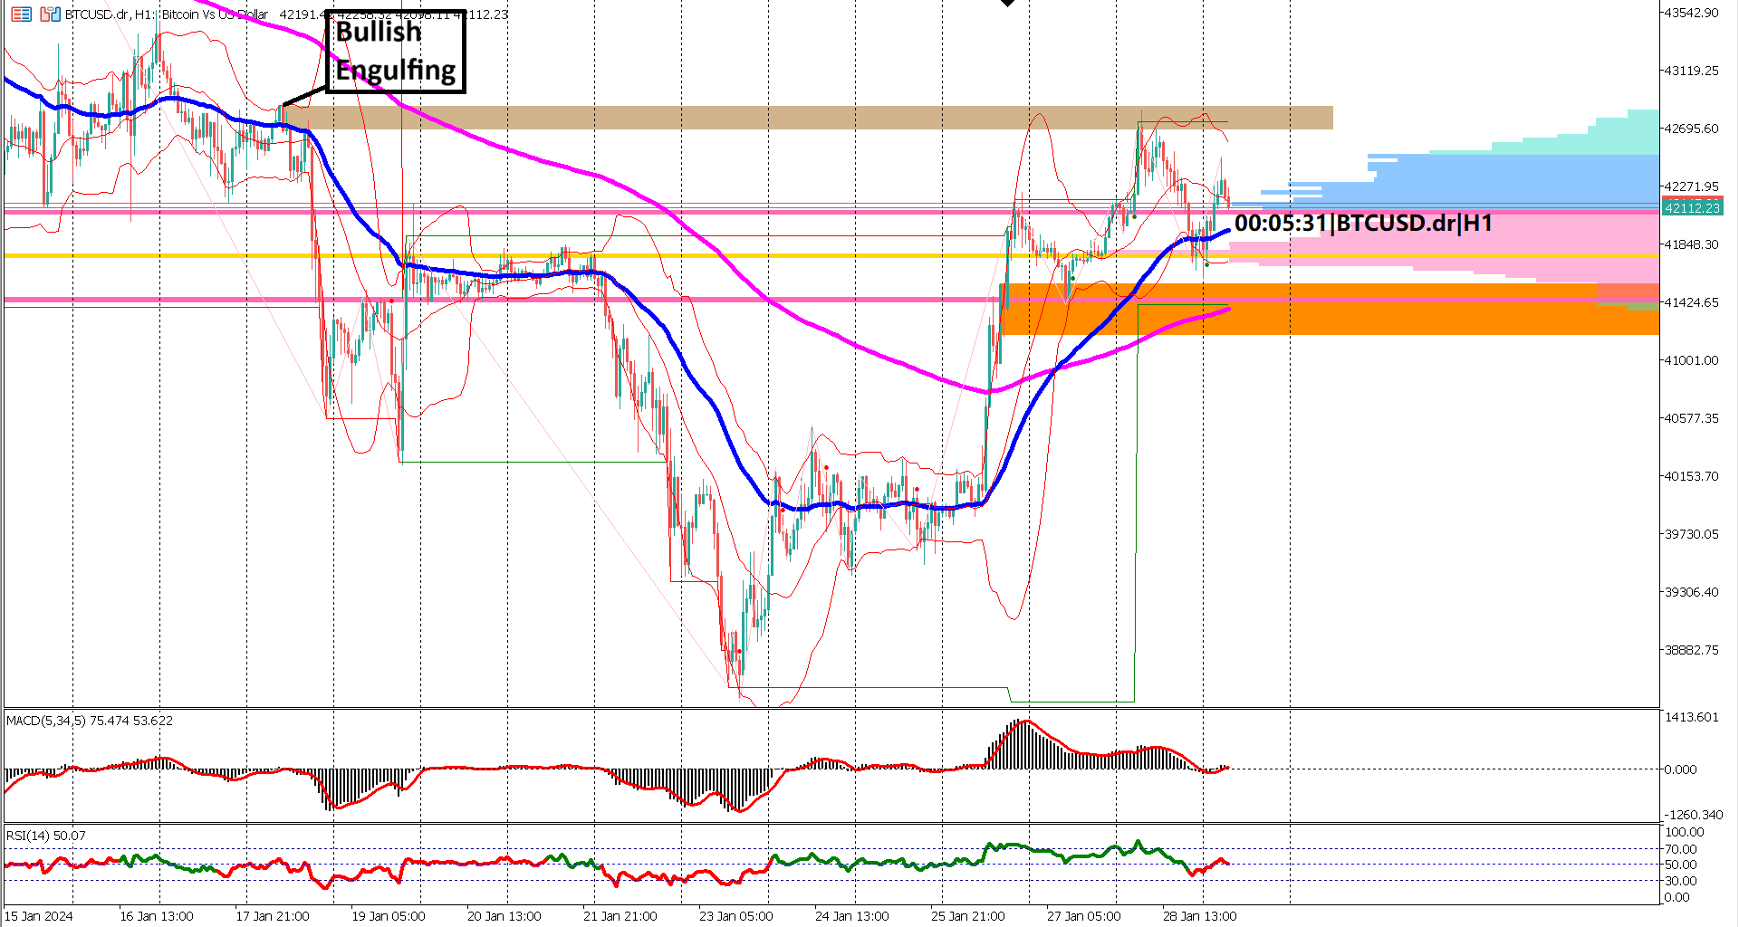Click the indicator list icon beside it
1739x927 pixels.
coord(50,14)
